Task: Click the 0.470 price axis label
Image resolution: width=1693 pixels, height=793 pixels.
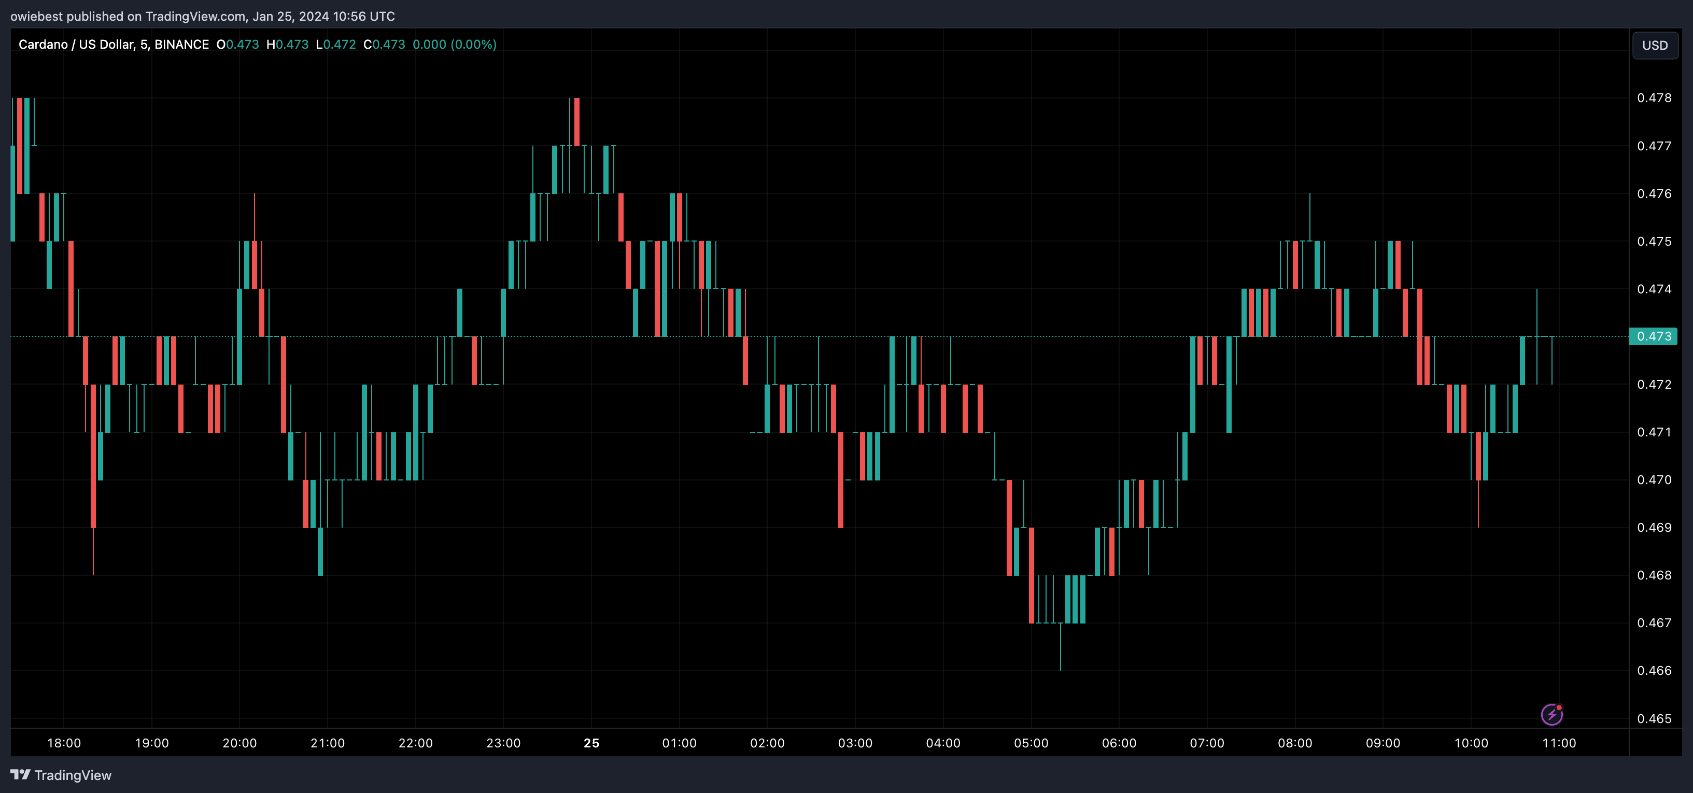Action: 1654,479
